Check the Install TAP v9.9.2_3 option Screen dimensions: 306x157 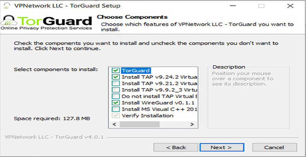pyautogui.click(x=116, y=90)
